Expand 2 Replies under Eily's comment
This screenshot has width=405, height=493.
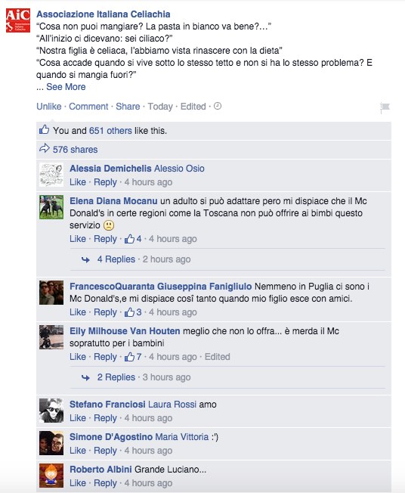[116, 377]
